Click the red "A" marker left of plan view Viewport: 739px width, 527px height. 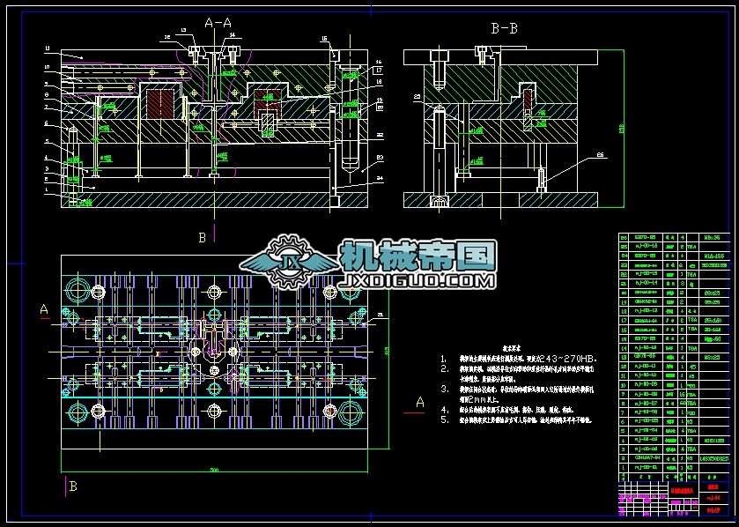point(44,309)
